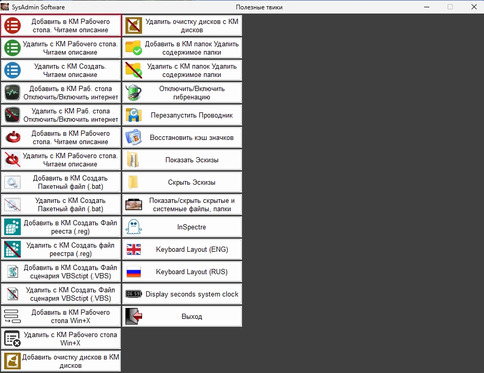The width and height of the screenshot is (484, 373).
Task: Click the Russian flag icon for RUS layout
Action: pos(134,272)
